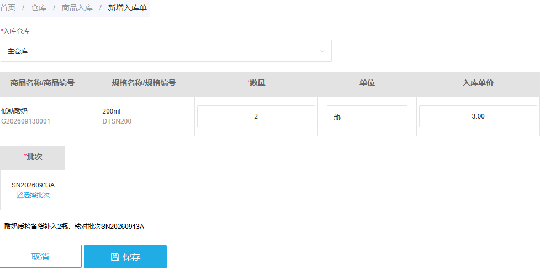
Task: Click the 规格名称/规格编号 column header
Action: tap(144, 83)
